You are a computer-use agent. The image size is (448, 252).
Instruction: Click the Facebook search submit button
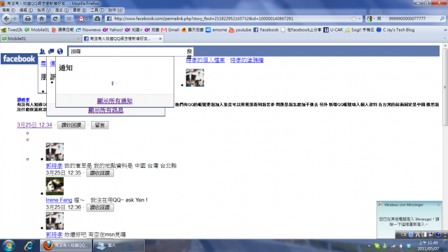click(189, 51)
